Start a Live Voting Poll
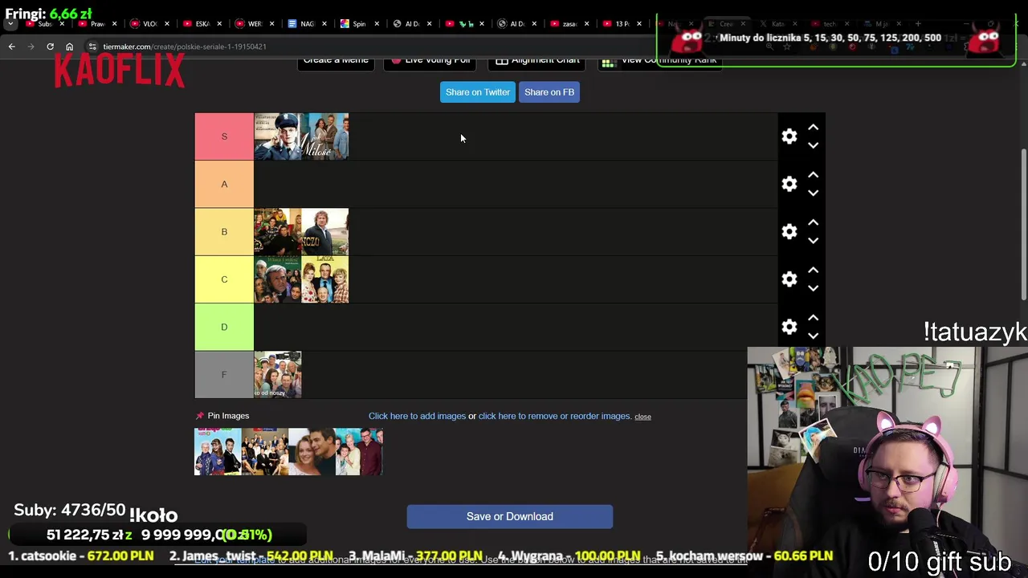Viewport: 1028px width, 578px height. pos(430,62)
